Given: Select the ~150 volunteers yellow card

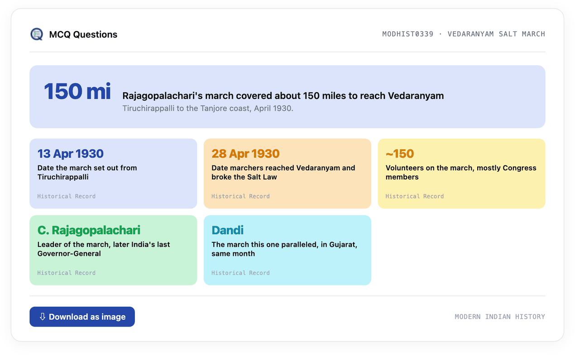Looking at the screenshot, I should coord(461,174).
